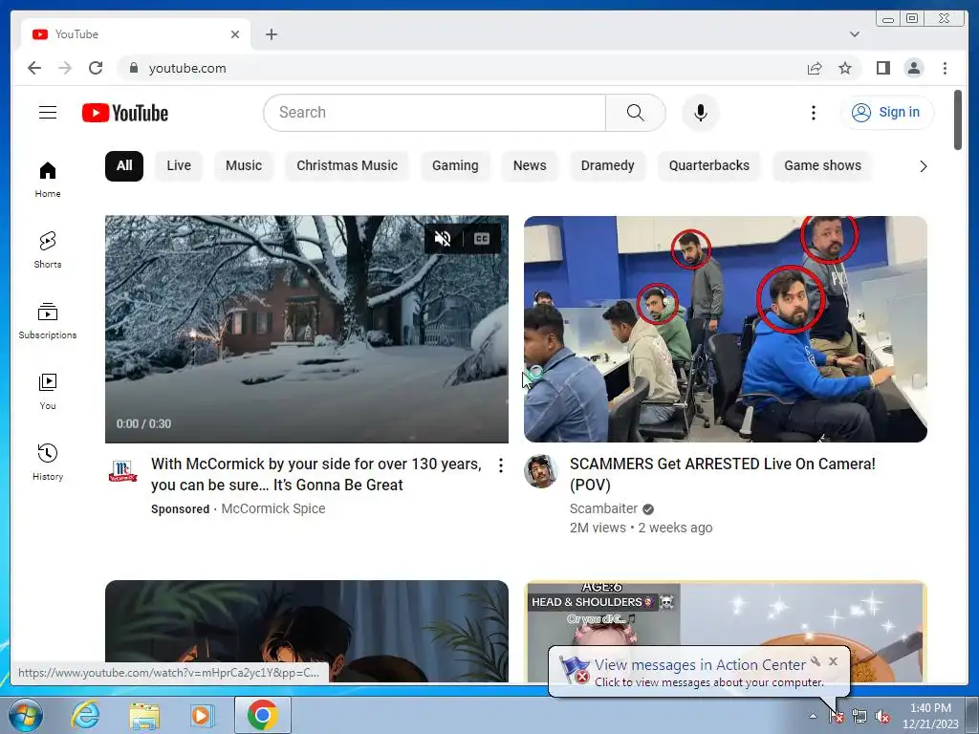This screenshot has height=734, width=979.
Task: Click the Scambaiter channel avatar
Action: (x=541, y=470)
